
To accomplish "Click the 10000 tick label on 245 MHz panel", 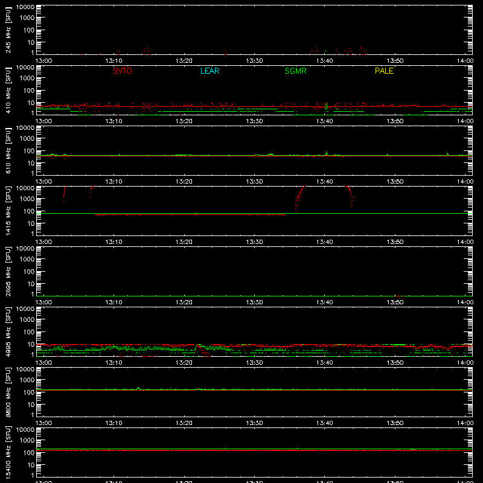I will click(25, 7).
